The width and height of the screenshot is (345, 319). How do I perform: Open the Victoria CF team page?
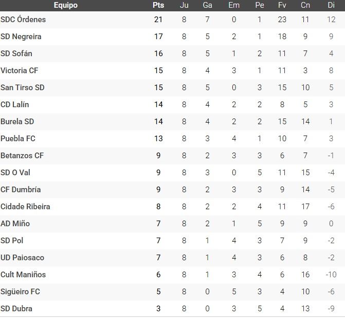pyautogui.click(x=20, y=71)
